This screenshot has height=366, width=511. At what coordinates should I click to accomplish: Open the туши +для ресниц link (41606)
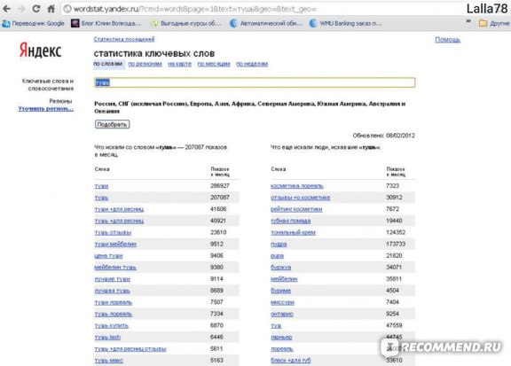click(119, 209)
